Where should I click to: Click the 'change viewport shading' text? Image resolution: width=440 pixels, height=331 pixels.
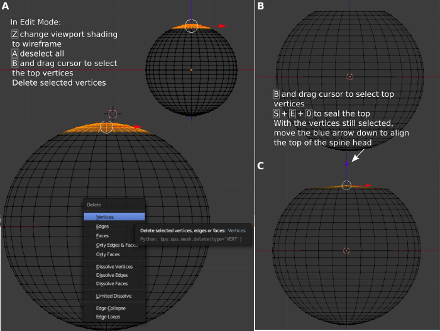coord(69,34)
